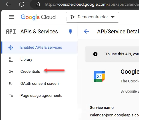Open the Credentials menu item
The height and width of the screenshot is (120, 143).
(40, 72)
